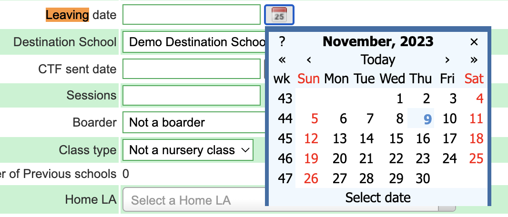The image size is (508, 217).
Task: Close the calendar popup with the X
Action: point(474,42)
